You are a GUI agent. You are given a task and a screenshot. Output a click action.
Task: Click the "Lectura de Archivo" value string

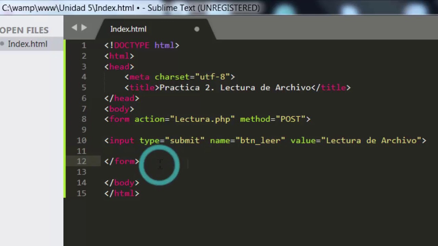tap(371, 140)
